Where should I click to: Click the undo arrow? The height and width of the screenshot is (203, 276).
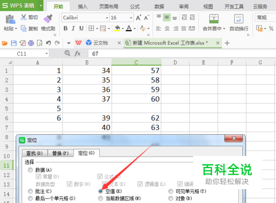49,43
